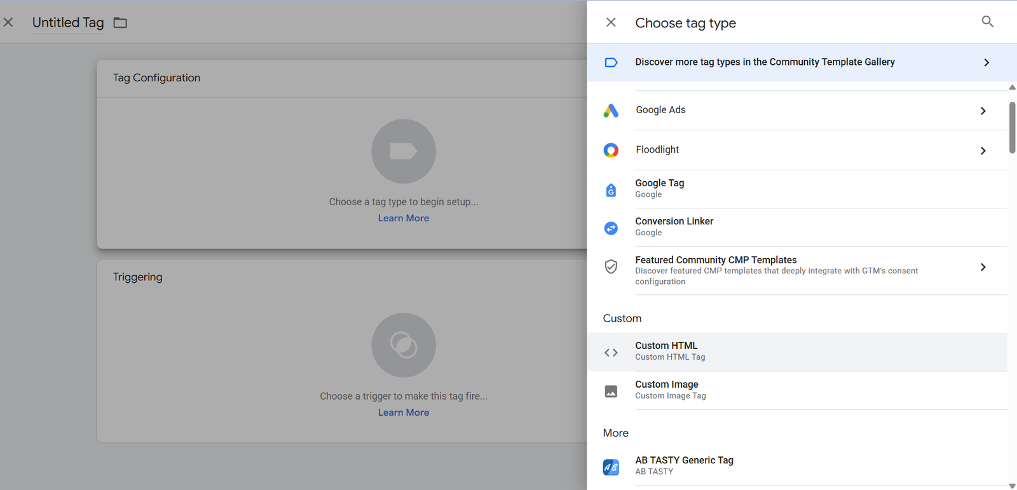Expand Featured Community CMP Templates
Image resolution: width=1017 pixels, height=490 pixels.
coord(983,267)
